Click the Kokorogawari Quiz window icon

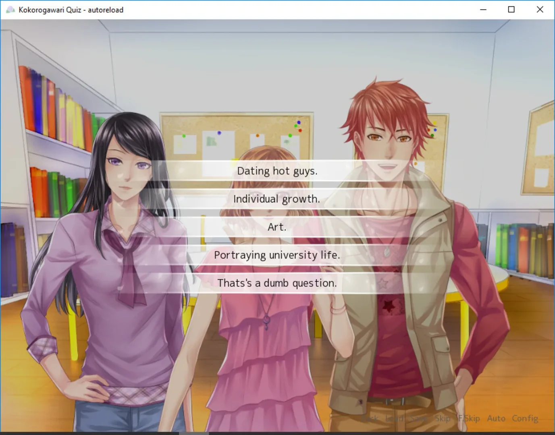point(10,10)
